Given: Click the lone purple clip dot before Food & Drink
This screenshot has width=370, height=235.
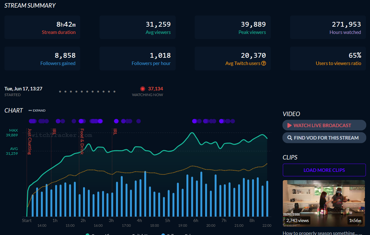Looking at the screenshot, I should [x=74, y=121].
